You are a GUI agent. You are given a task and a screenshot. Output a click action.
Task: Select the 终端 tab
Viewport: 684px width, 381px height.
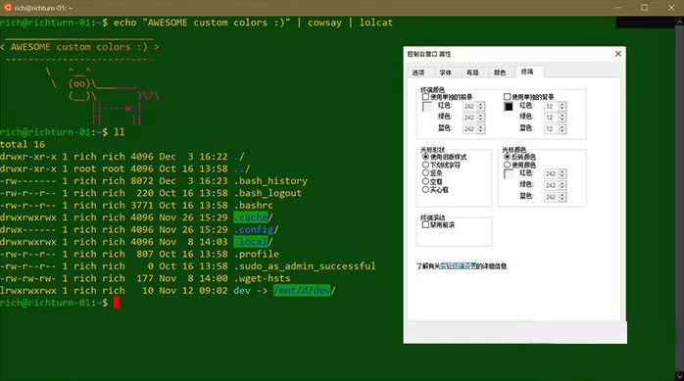527,71
